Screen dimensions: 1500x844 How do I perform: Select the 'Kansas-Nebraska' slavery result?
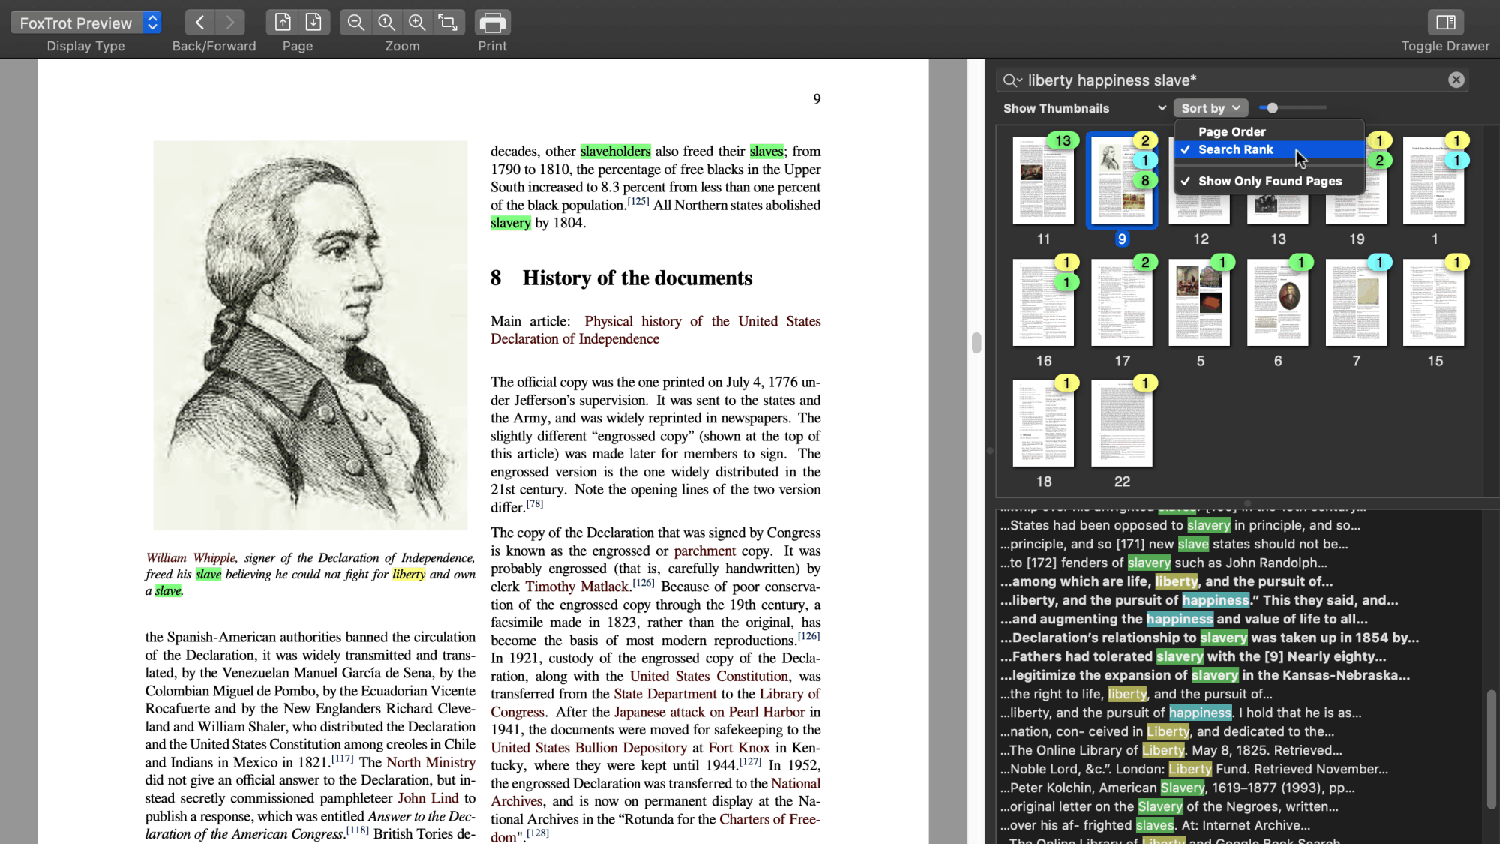[1205, 675]
